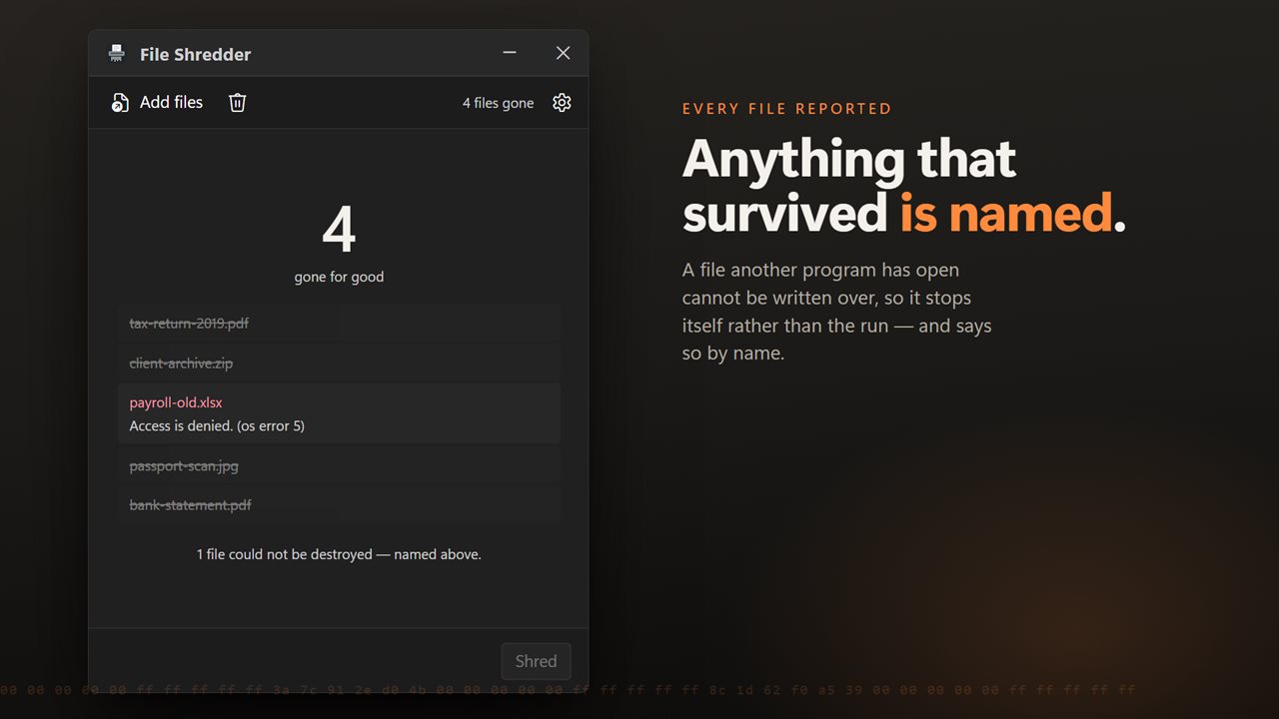Click the File Shredder window title text
Screen dimensions: 1279x719
click(x=195, y=54)
